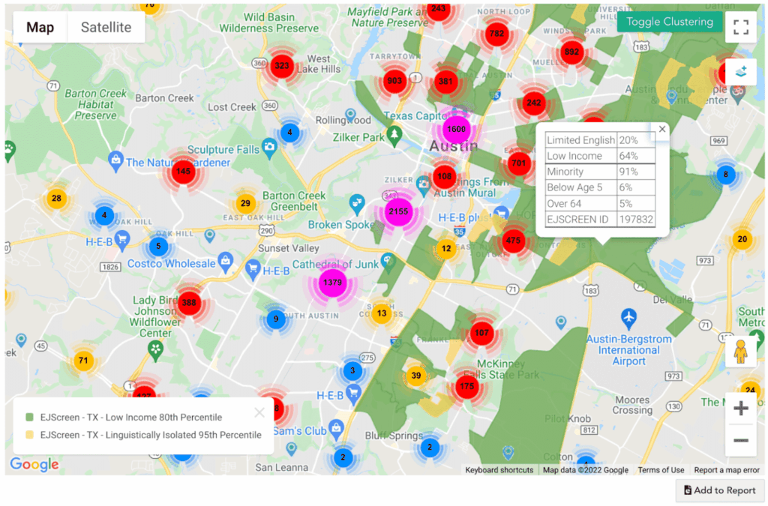Click the Street View pegman icon
Viewport: 768px width, 506px height.
pos(740,351)
